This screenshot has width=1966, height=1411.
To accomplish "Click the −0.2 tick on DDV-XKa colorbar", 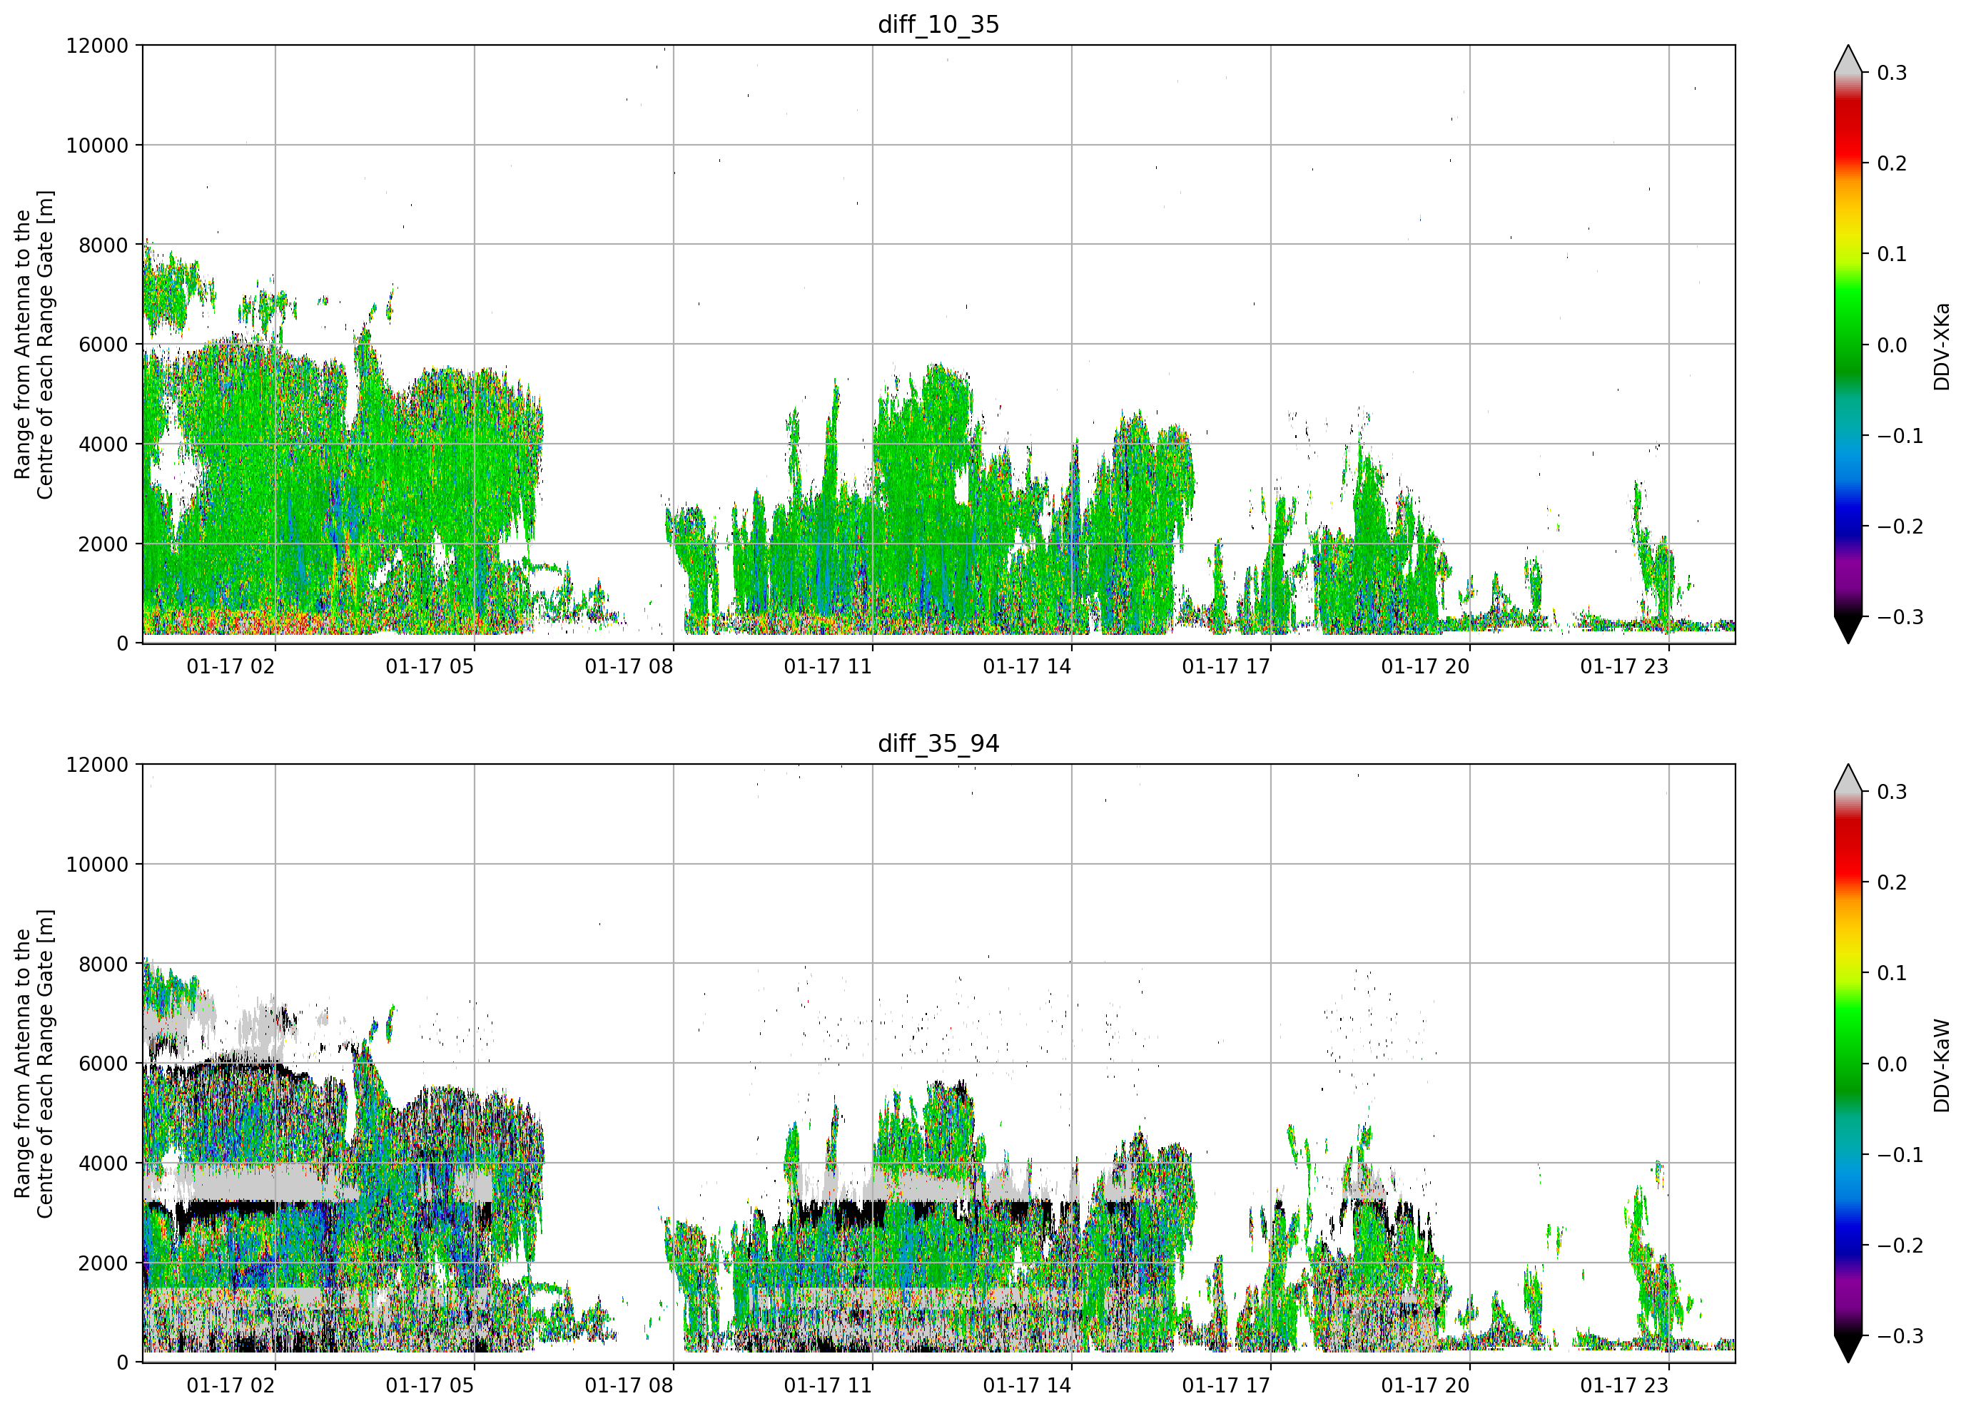I will [1900, 527].
